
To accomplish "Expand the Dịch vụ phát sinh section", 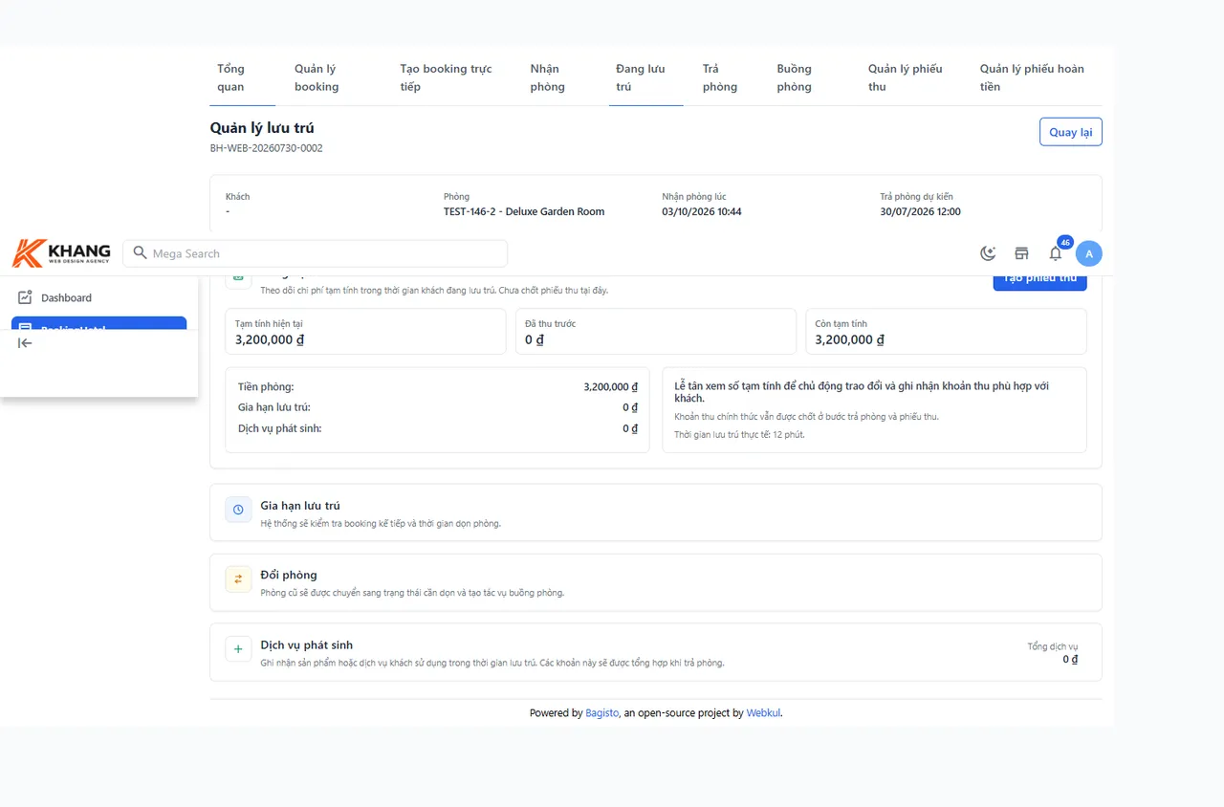I will [656, 652].
